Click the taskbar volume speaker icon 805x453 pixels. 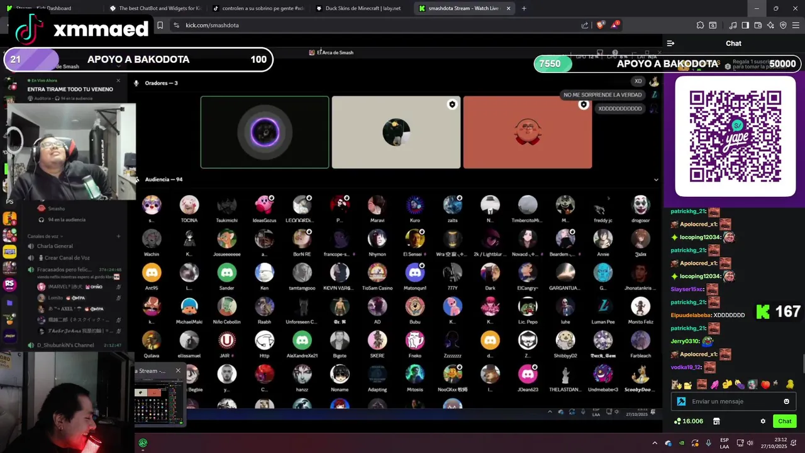pos(751,443)
